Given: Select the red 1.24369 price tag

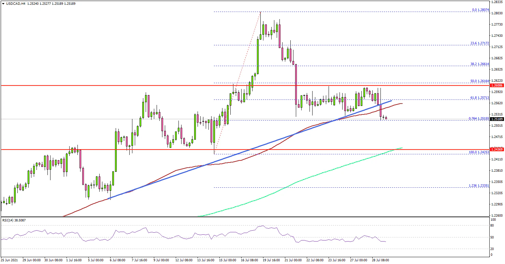Looking at the screenshot, I should (x=497, y=149).
